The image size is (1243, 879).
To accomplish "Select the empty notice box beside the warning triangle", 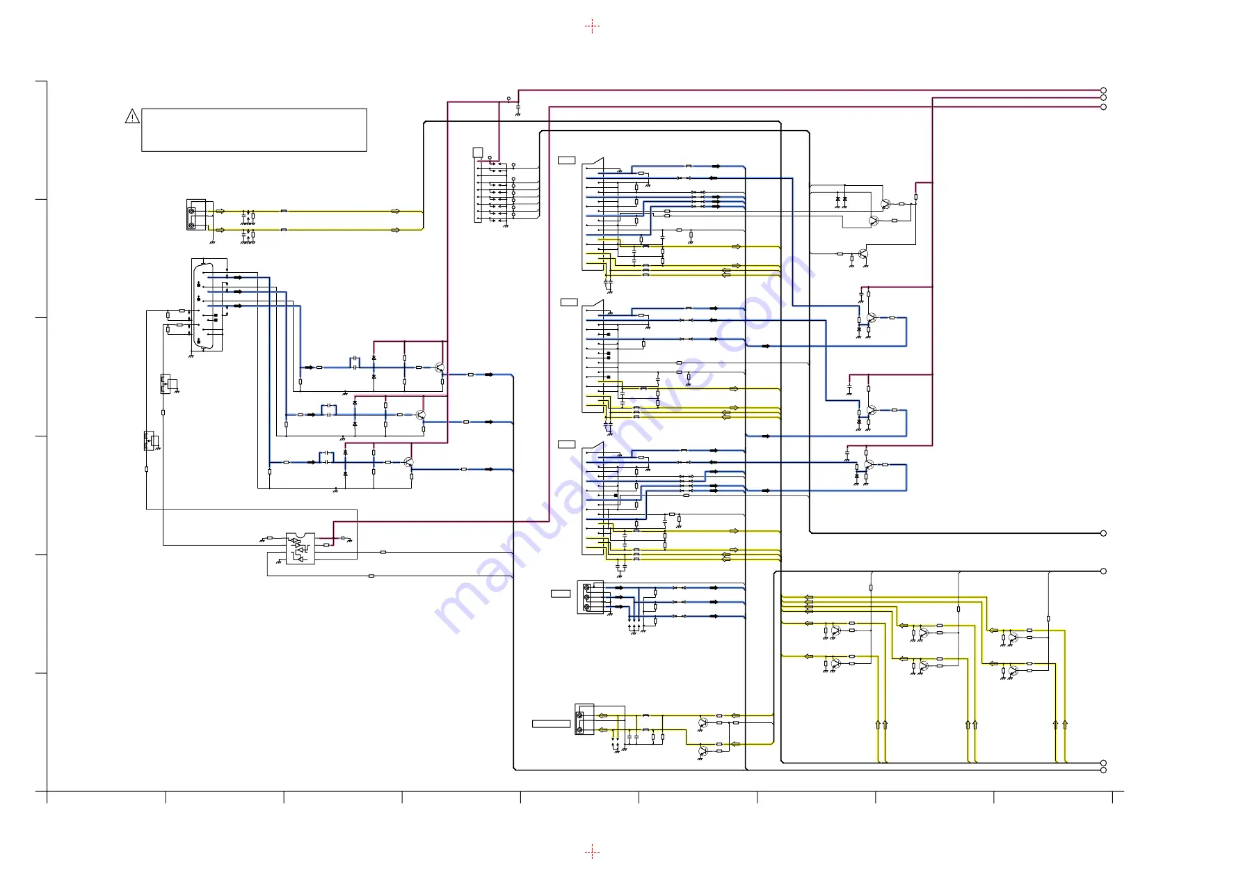I will (x=254, y=129).
